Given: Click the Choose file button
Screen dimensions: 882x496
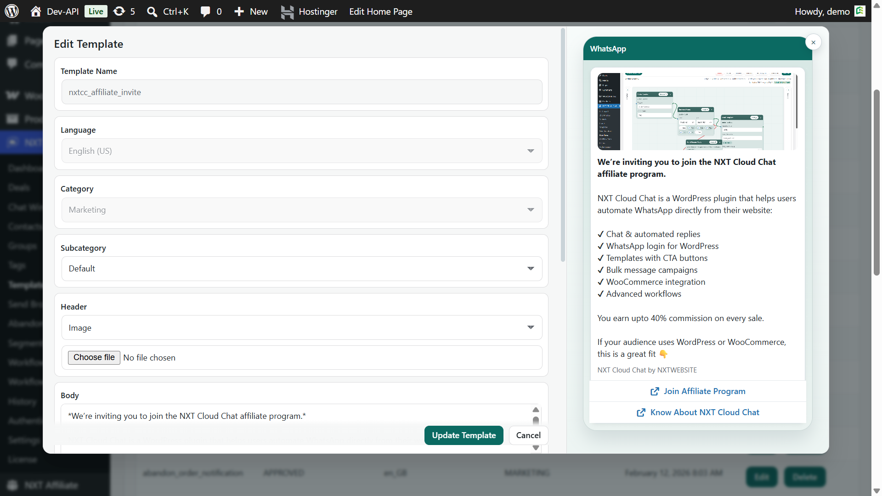Looking at the screenshot, I should tap(94, 357).
